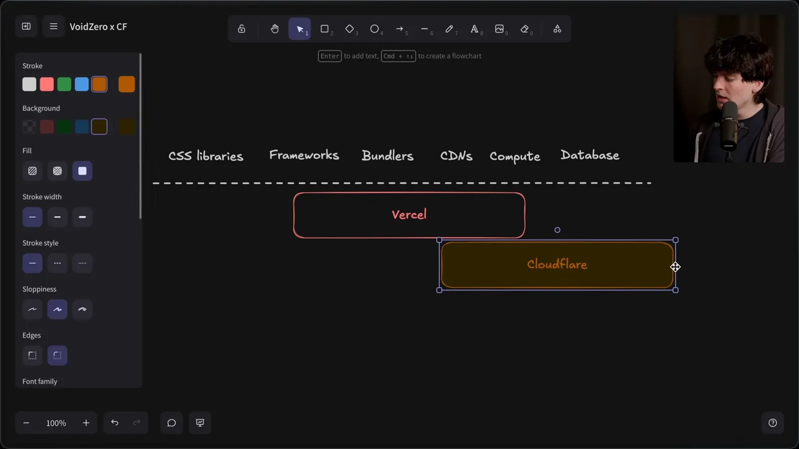Set edges to sharp
This screenshot has width=799, height=449.
[x=32, y=356]
